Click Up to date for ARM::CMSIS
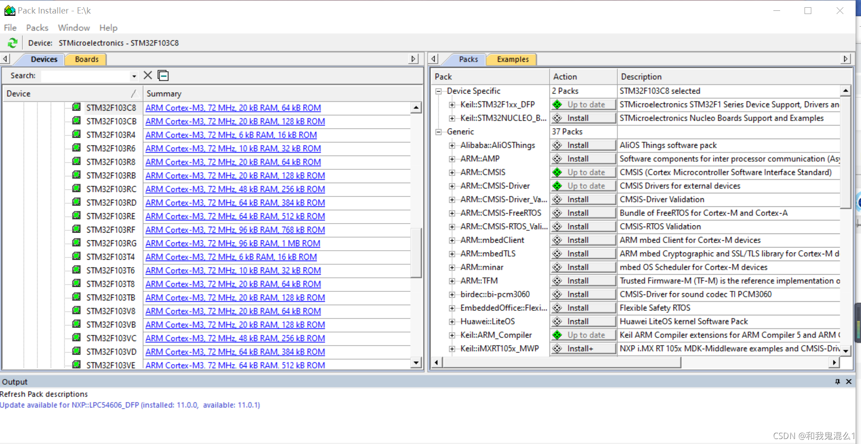The image size is (861, 444). (x=583, y=172)
